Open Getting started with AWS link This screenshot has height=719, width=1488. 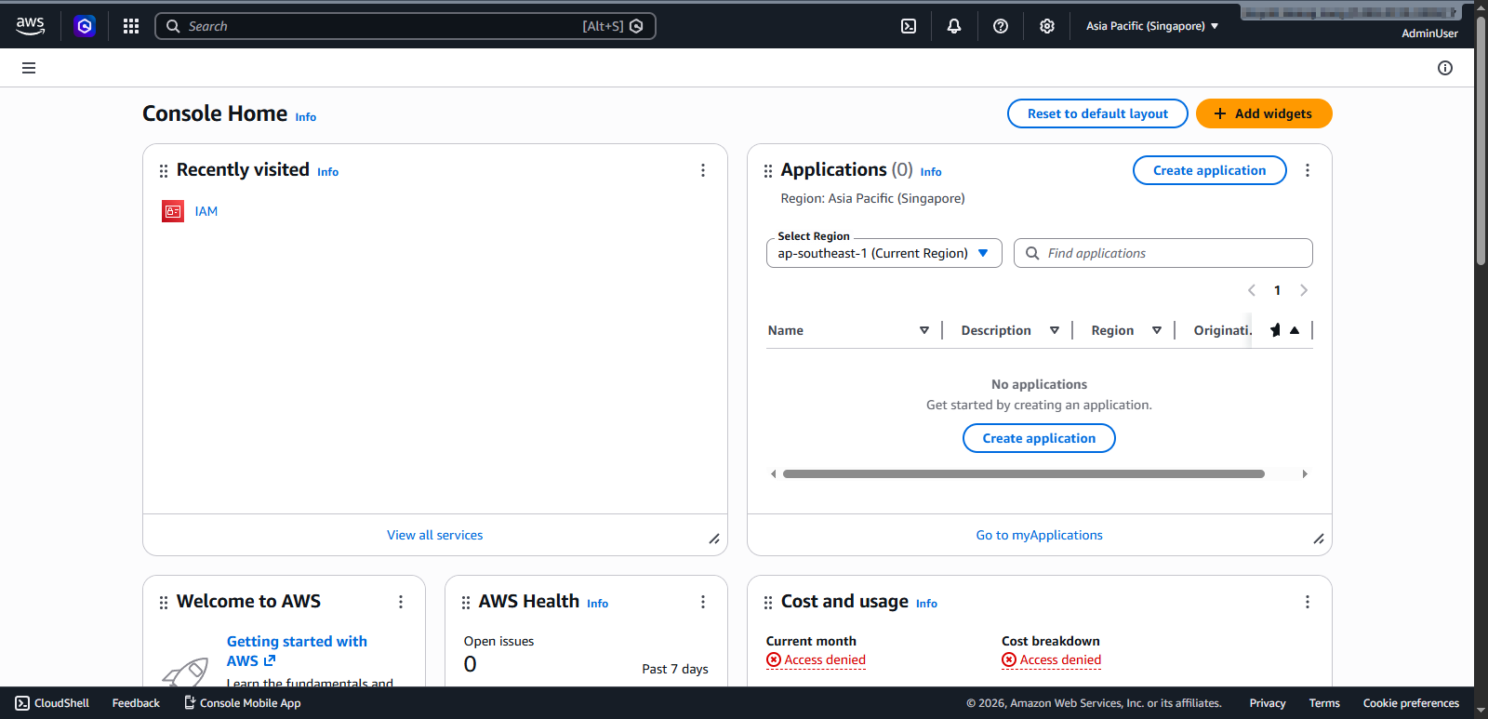[297, 651]
